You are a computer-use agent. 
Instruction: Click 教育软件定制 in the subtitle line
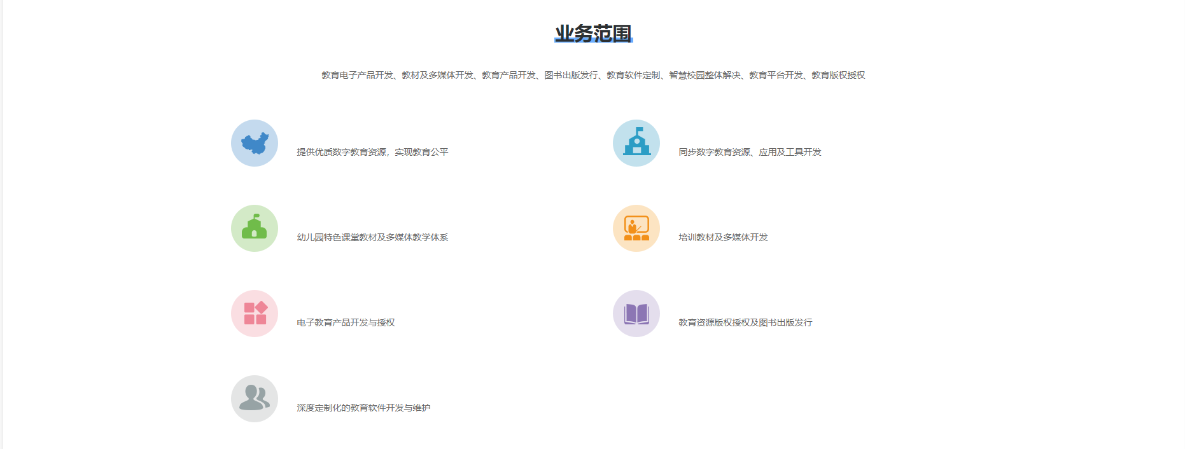coord(633,75)
